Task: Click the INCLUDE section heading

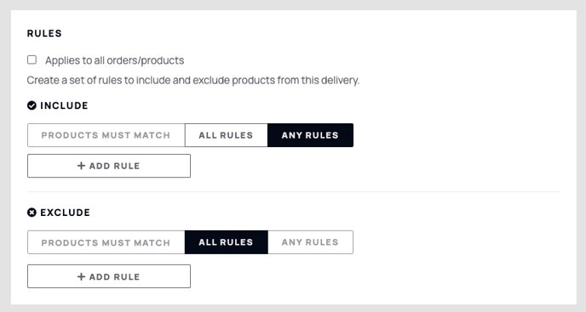Action: tap(64, 105)
